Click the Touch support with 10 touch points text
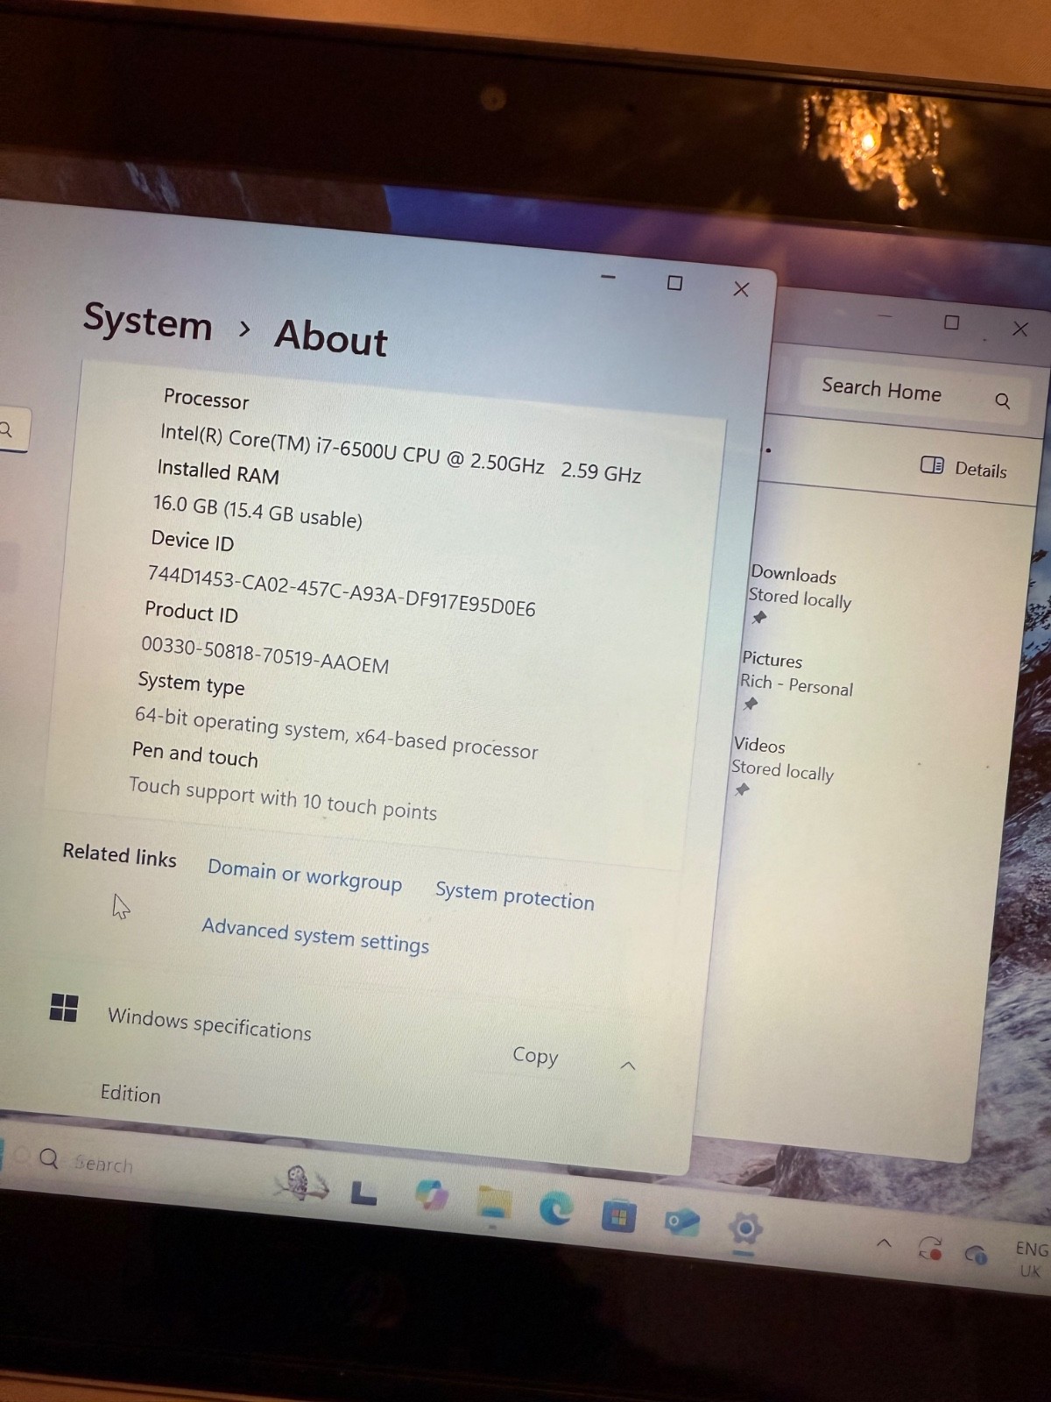1051x1402 pixels. click(283, 798)
